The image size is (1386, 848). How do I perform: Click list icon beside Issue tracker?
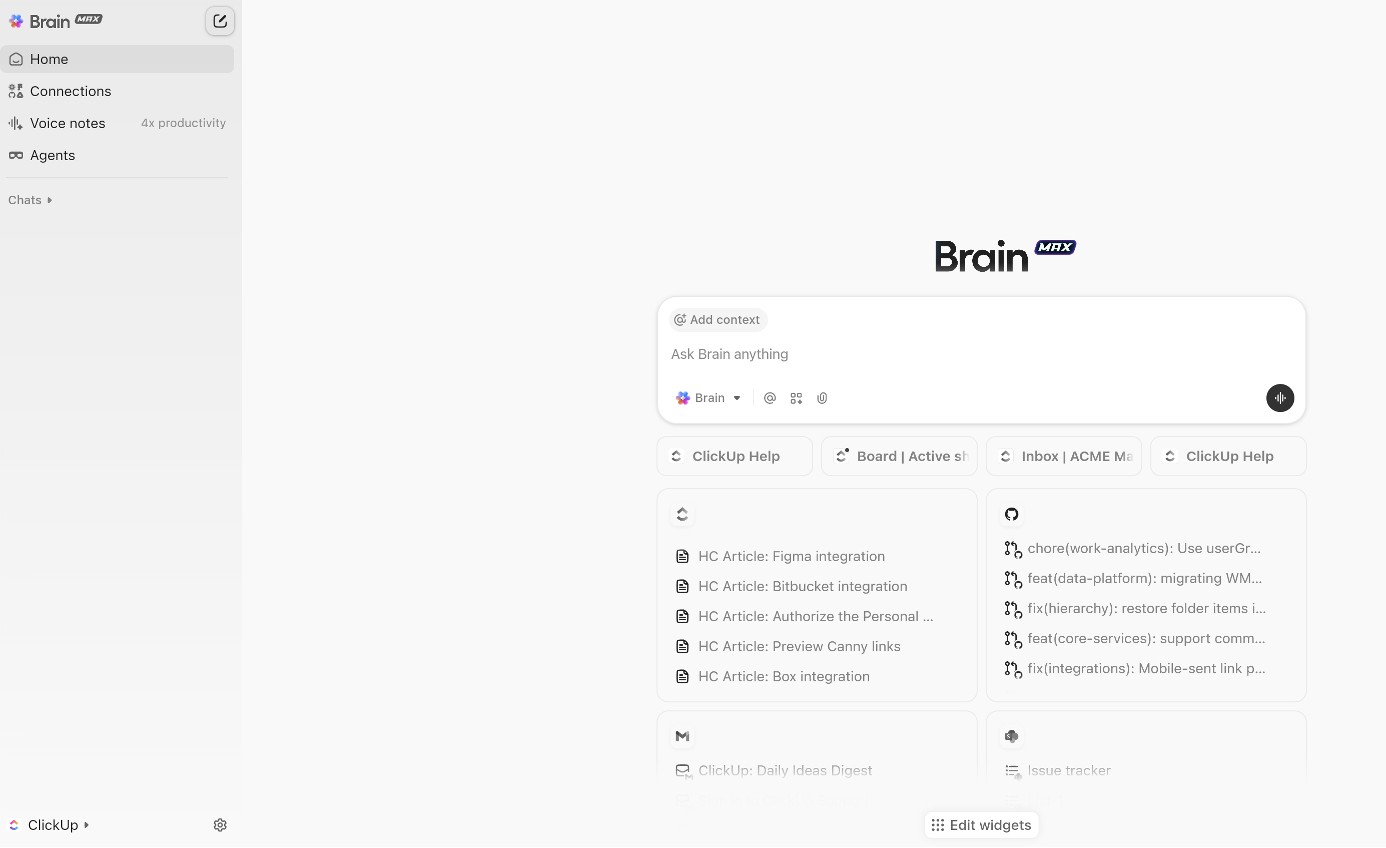coord(1013,772)
